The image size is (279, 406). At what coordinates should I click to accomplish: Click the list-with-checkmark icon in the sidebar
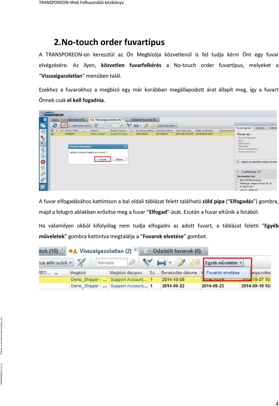coord(43,156)
